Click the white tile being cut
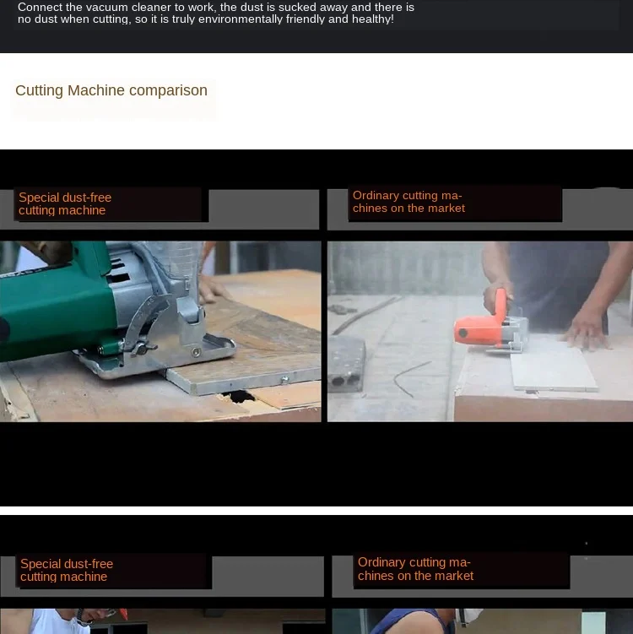Viewport: 633px width, 634px height. [553, 370]
